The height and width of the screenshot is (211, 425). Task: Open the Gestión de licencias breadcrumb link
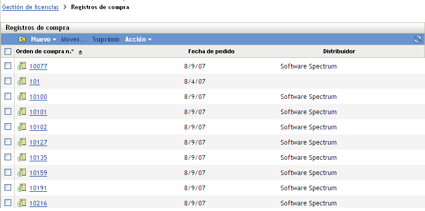(x=30, y=7)
